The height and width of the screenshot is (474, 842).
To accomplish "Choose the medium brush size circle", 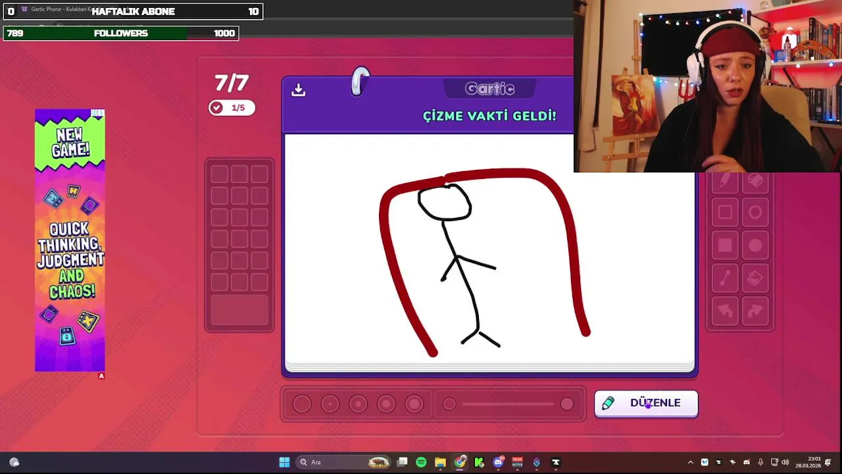I will 358,404.
